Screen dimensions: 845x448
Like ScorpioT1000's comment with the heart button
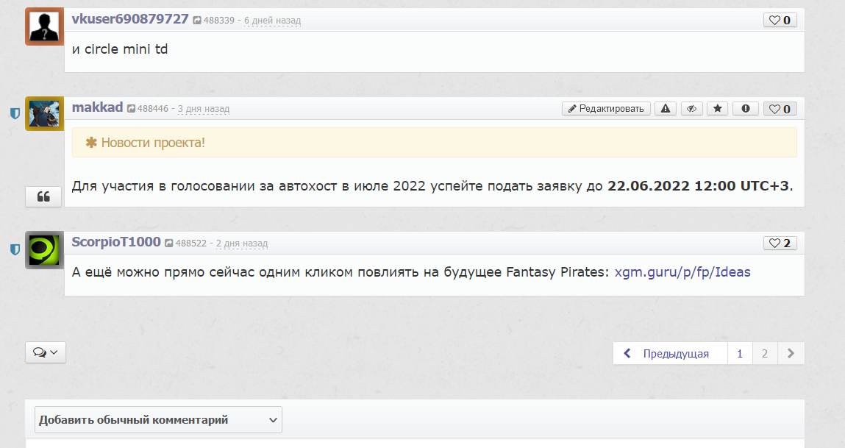[x=780, y=243]
